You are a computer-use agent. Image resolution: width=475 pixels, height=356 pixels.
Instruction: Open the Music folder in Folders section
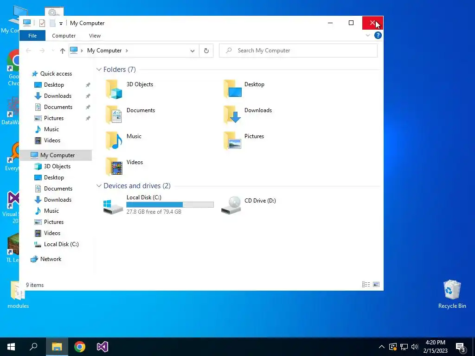pyautogui.click(x=114, y=141)
